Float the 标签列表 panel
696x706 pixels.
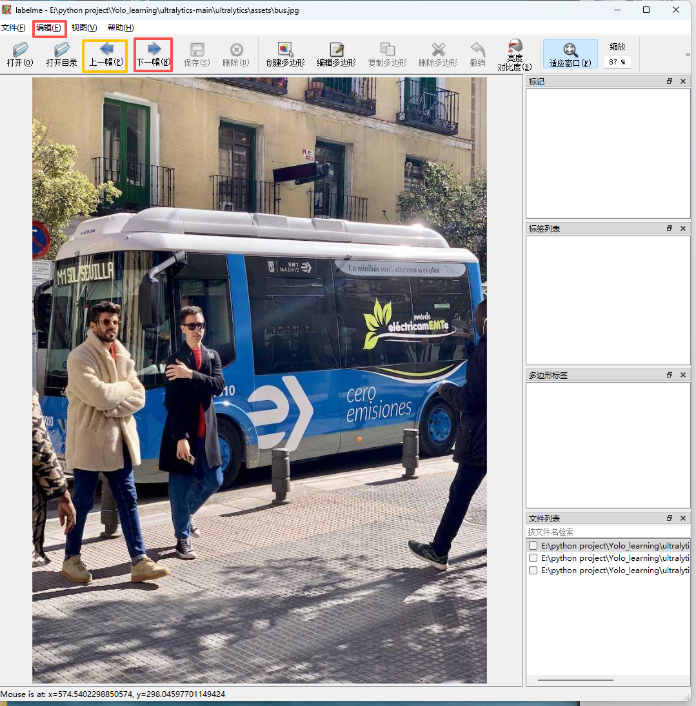[x=670, y=228]
